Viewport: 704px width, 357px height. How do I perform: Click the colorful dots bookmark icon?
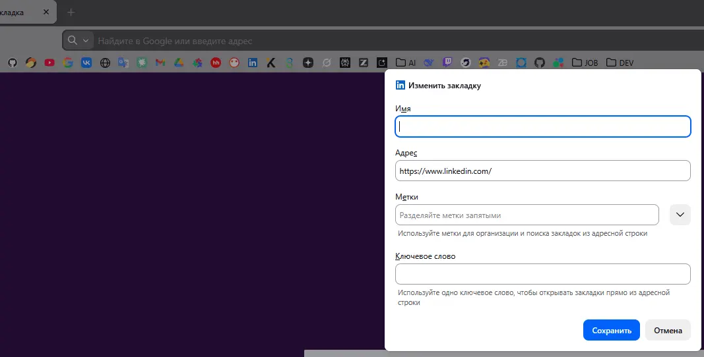coord(558,63)
